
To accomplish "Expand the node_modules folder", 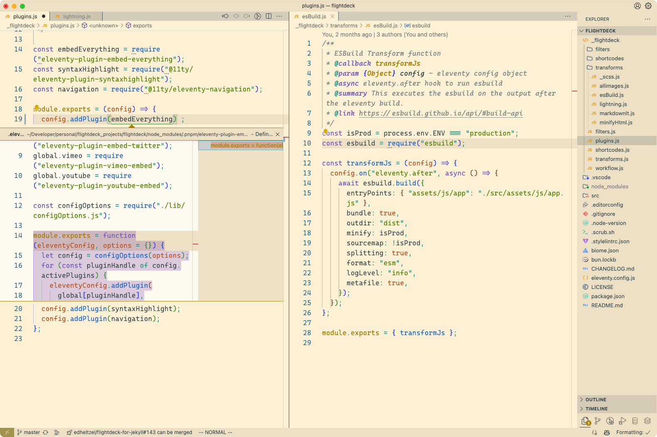I will click(x=617, y=186).
